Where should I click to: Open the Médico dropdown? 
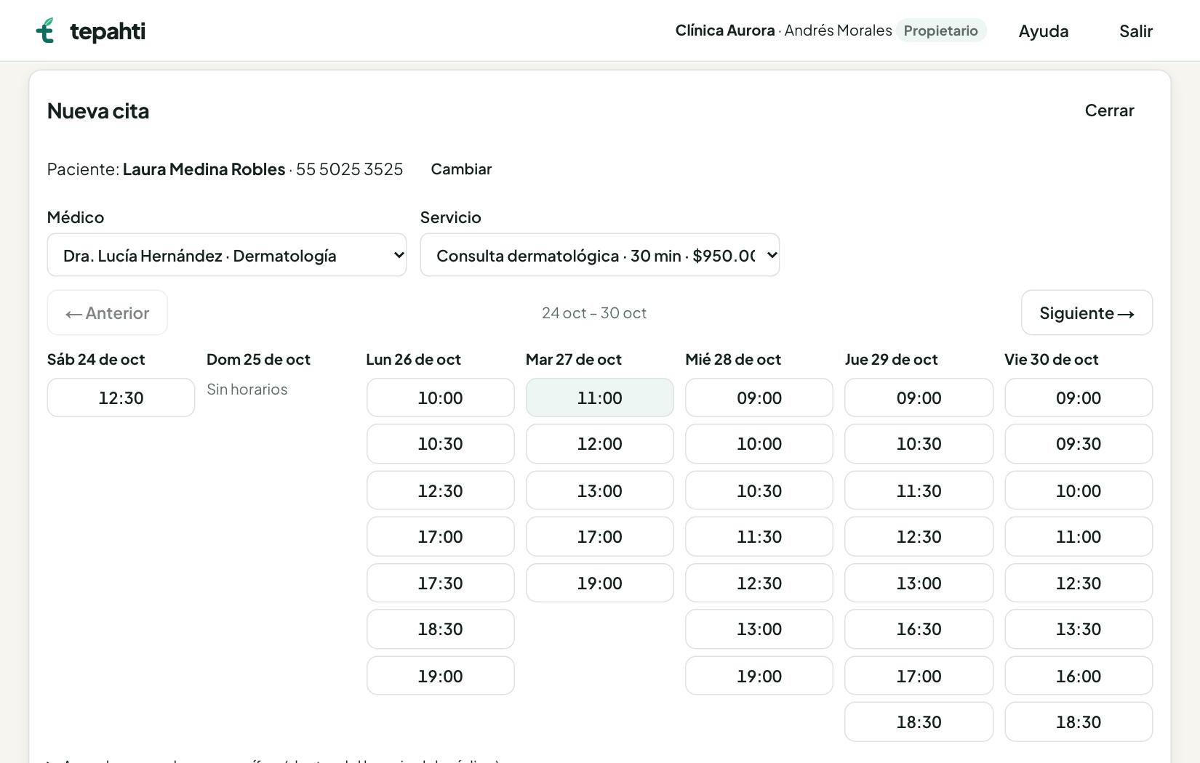[227, 255]
